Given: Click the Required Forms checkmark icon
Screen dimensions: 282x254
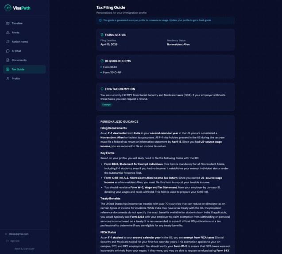Looking at the screenshot, I should pos(102,61).
